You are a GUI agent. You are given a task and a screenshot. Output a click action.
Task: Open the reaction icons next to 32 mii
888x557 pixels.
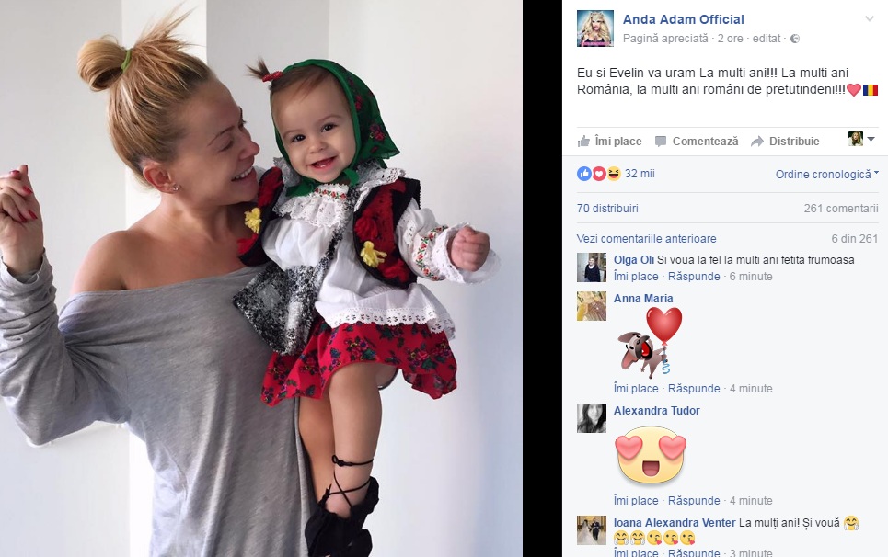pos(599,174)
